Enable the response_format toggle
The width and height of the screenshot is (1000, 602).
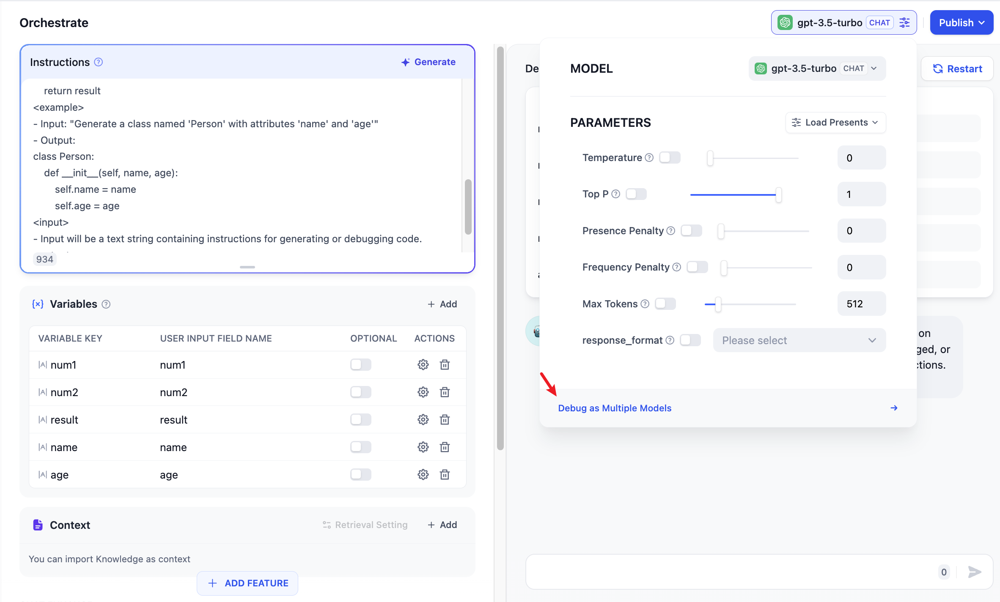[x=690, y=340]
